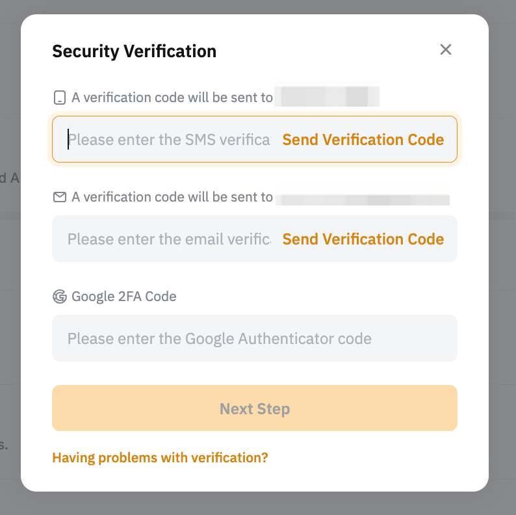Focus the Google Authenticator code field
This screenshot has width=516, height=515.
254,338
